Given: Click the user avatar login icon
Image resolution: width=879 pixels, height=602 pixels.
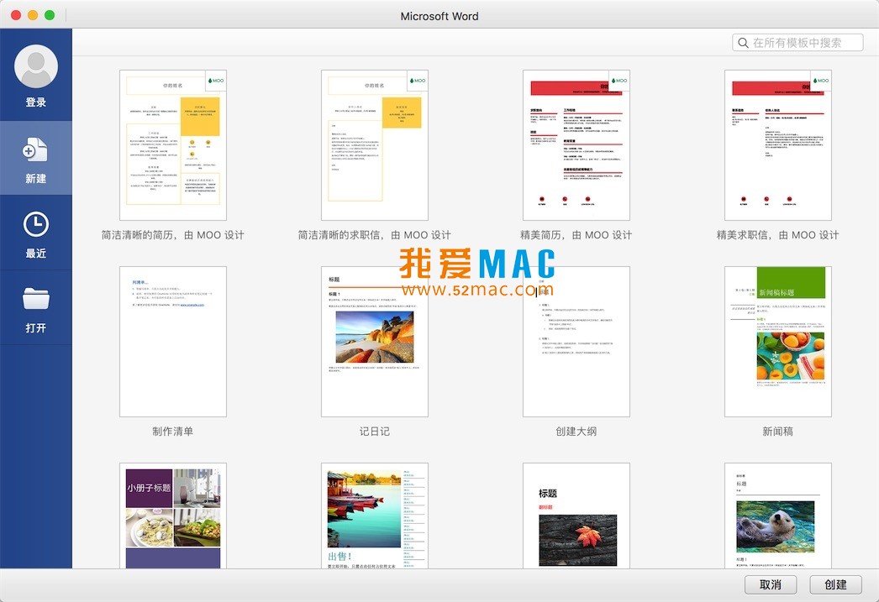Looking at the screenshot, I should 36,66.
